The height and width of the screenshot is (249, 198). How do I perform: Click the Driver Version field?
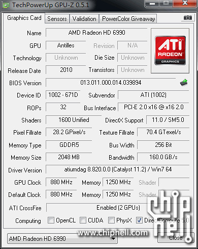(x=118, y=169)
